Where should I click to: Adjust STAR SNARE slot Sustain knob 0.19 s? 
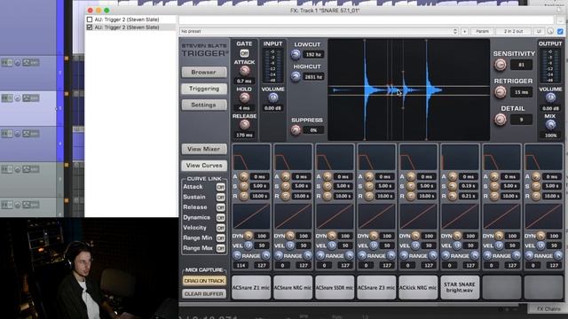[x=453, y=186]
